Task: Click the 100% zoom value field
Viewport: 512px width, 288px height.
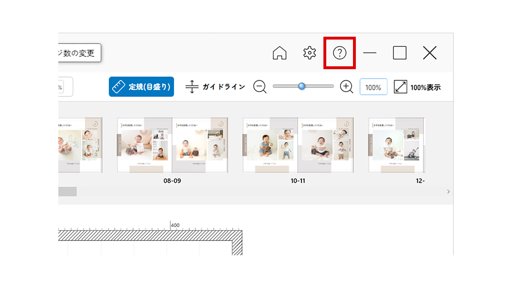Action: [x=373, y=87]
